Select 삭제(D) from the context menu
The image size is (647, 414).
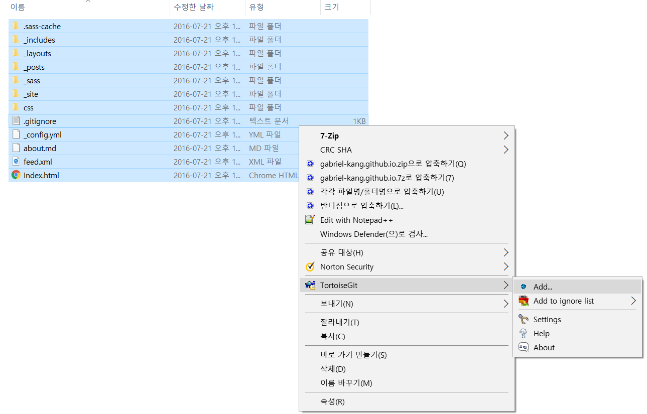333,369
